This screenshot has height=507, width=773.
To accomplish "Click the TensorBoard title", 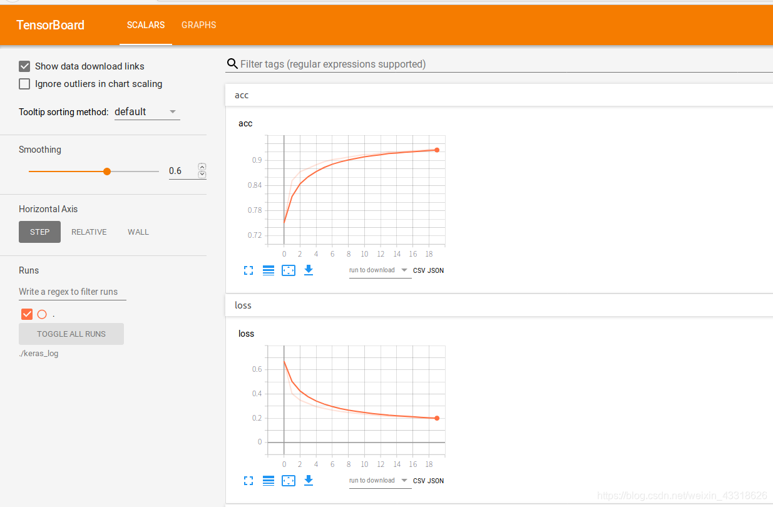I will coord(50,25).
